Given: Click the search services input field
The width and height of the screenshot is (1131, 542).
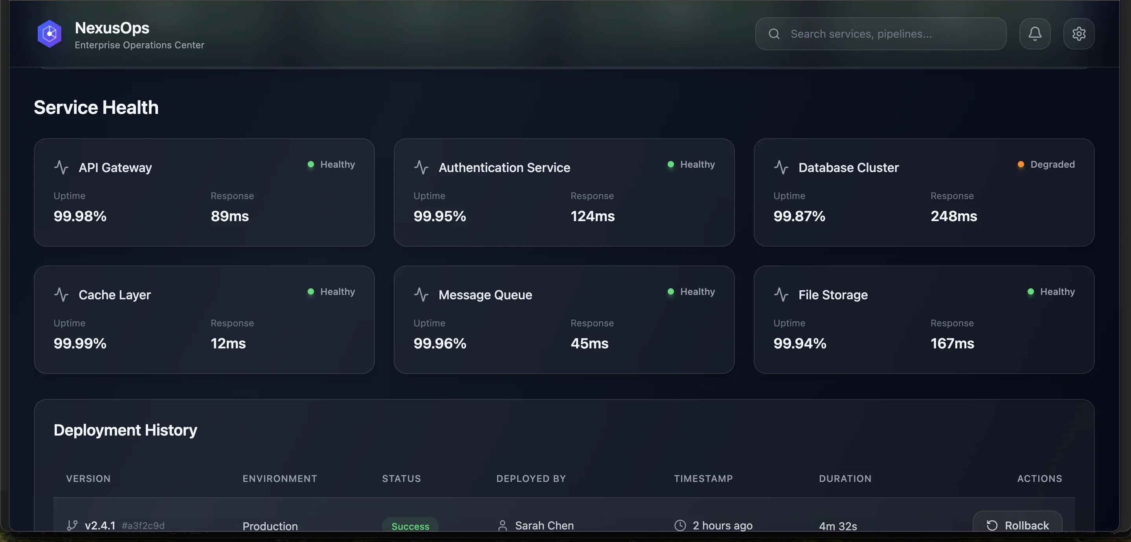Looking at the screenshot, I should pyautogui.click(x=878, y=34).
